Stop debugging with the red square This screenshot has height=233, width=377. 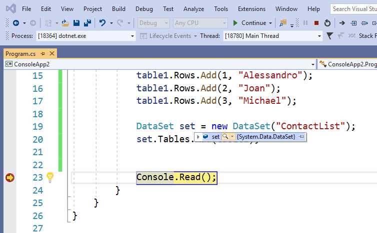pos(316,23)
